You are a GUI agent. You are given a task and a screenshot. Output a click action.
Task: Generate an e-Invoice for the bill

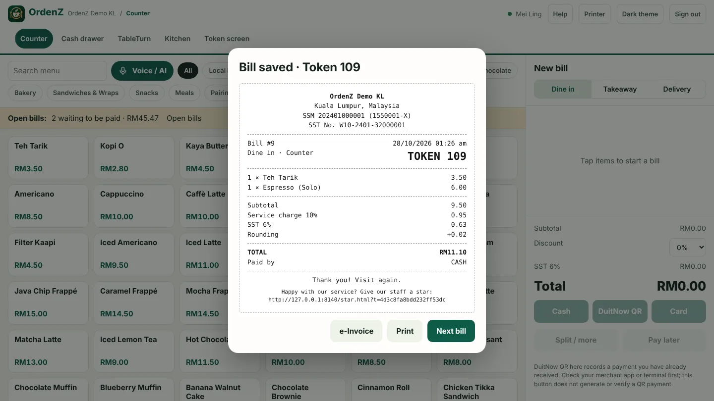pos(356,331)
